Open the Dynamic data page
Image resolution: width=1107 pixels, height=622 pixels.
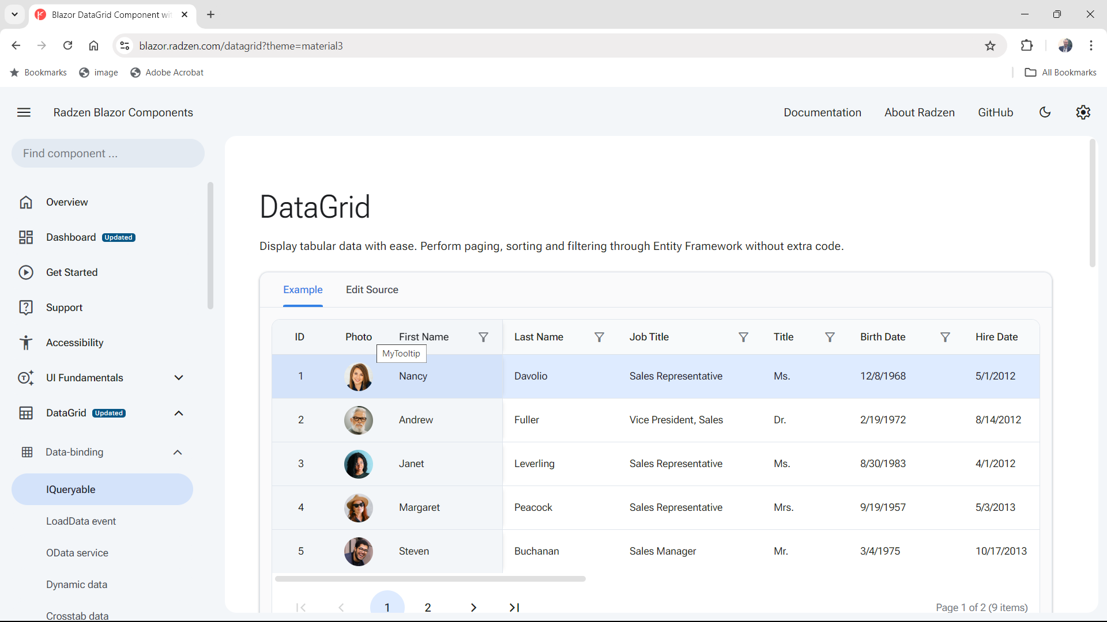pos(77,585)
